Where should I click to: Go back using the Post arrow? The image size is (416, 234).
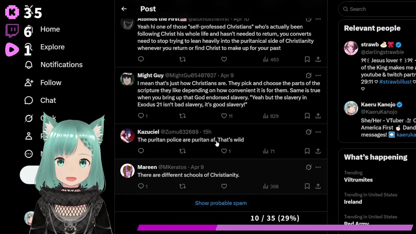(x=124, y=9)
